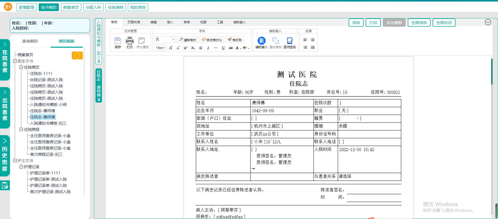Click the document vertical scrollbar thumb

click(492, 72)
